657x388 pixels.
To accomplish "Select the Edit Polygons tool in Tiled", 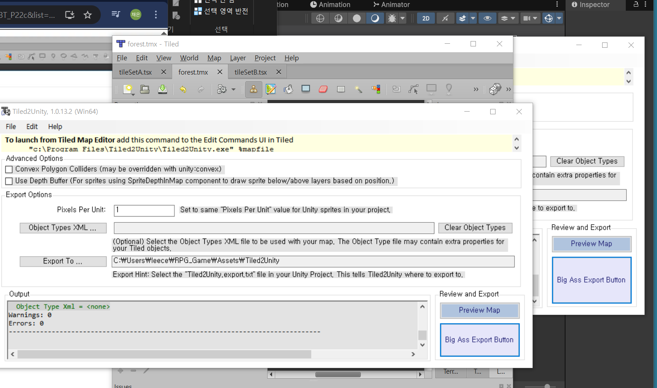I will [x=413, y=89].
